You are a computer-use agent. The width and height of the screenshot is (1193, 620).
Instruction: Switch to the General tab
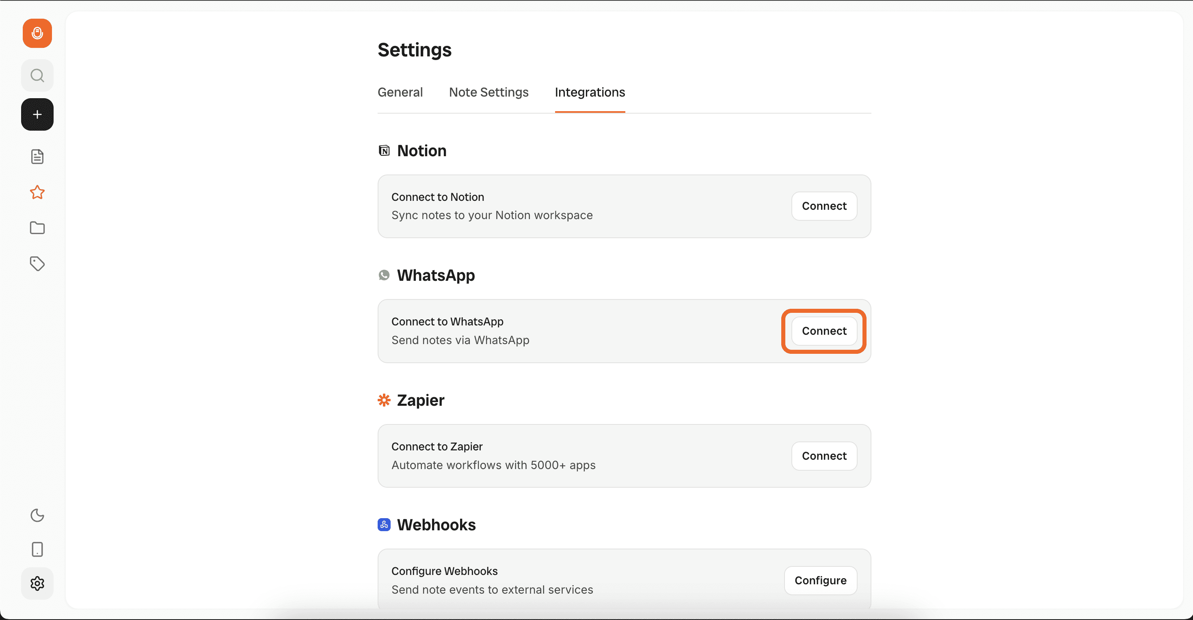[x=400, y=92]
